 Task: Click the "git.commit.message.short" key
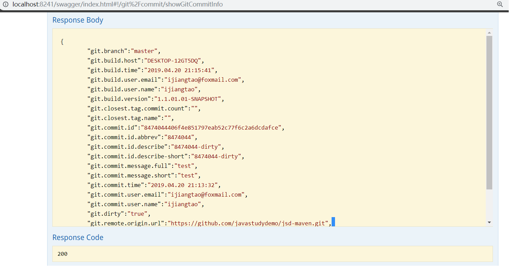tap(131, 175)
